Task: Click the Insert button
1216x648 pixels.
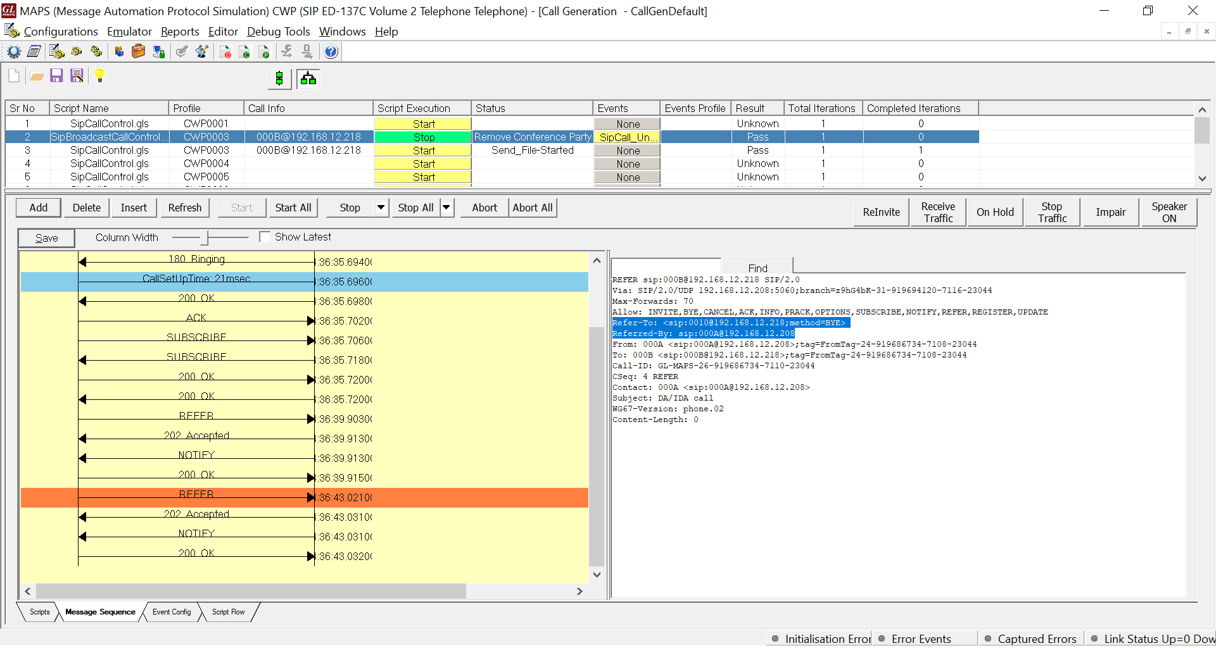Action: point(134,208)
